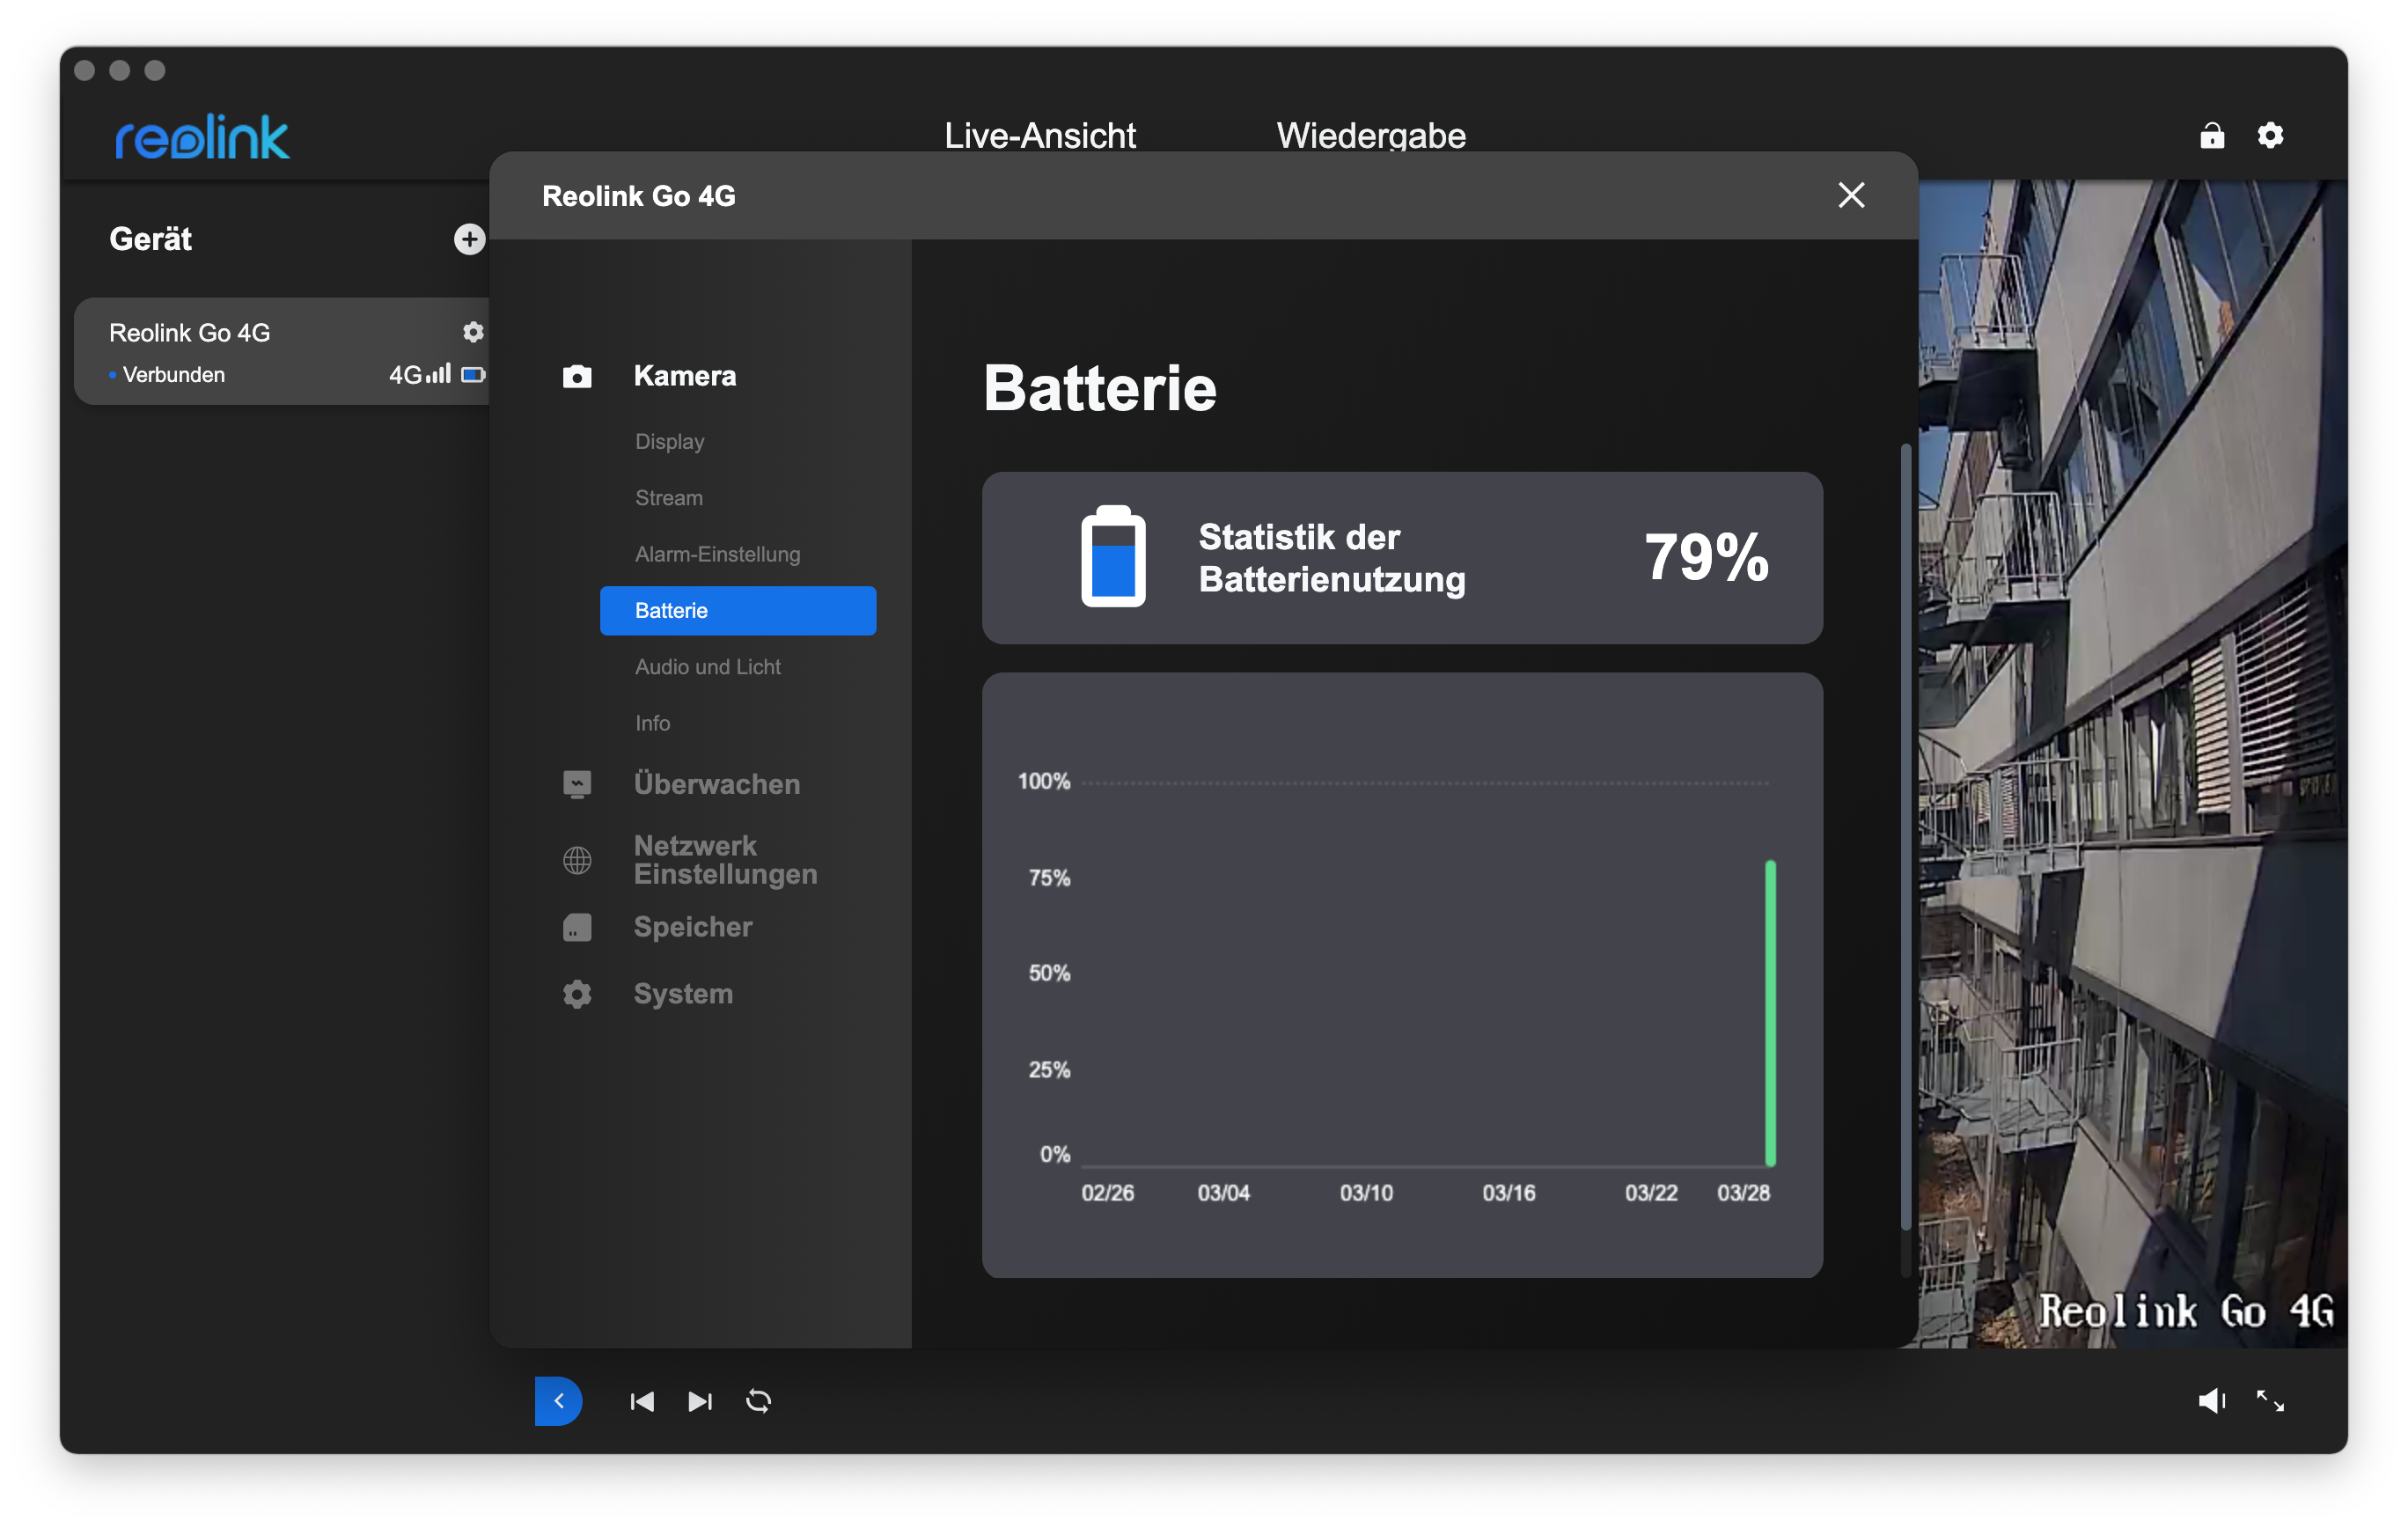The image size is (2408, 1528).
Task: Click the green battery bar in chart
Action: click(1770, 1012)
